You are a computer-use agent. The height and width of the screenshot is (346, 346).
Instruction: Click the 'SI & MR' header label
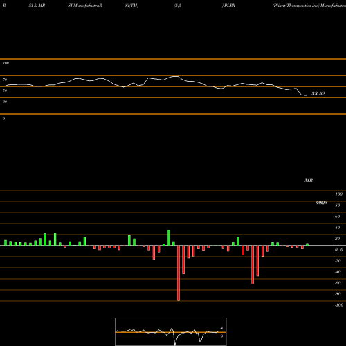click(x=37, y=6)
